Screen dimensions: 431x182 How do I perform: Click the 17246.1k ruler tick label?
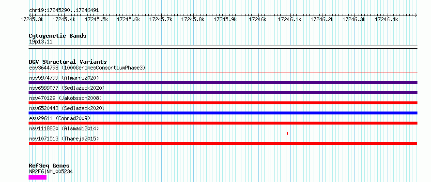(x=290, y=19)
